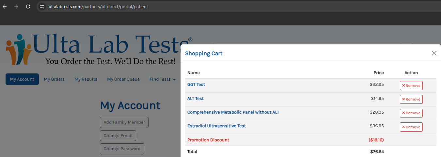Open Estradiol Ultrasensitive Test link
Image resolution: width=441 pixels, height=157 pixels.
pos(216,126)
